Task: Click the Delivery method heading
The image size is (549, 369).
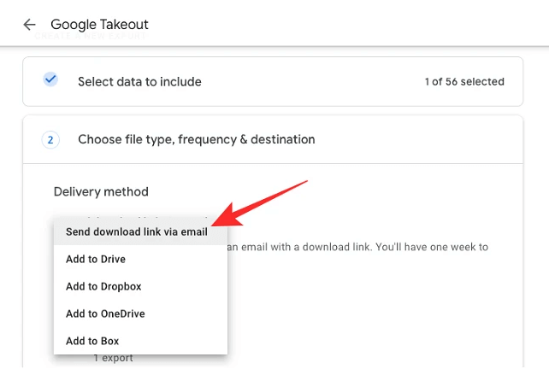Action: pyautogui.click(x=101, y=191)
